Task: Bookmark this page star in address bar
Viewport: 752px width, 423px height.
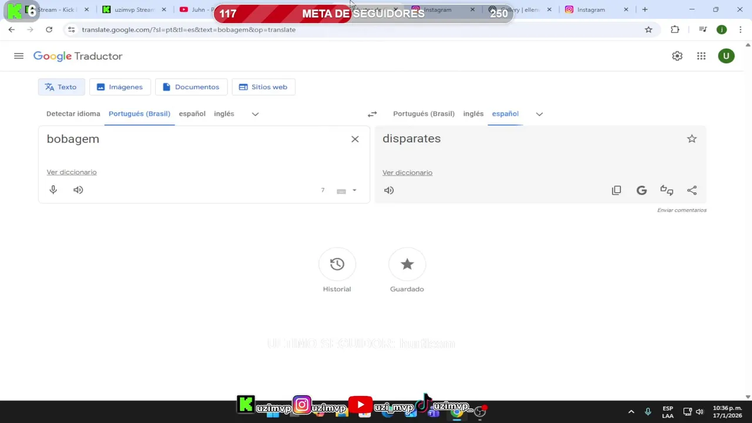Action: [649, 29]
